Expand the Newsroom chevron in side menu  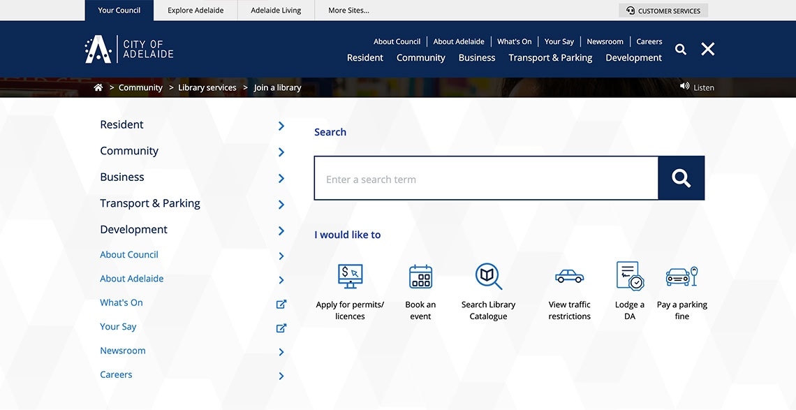point(281,352)
